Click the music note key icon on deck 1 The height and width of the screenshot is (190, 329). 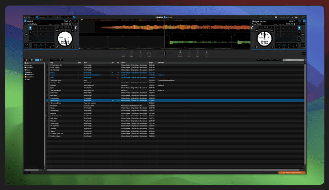tap(75, 24)
